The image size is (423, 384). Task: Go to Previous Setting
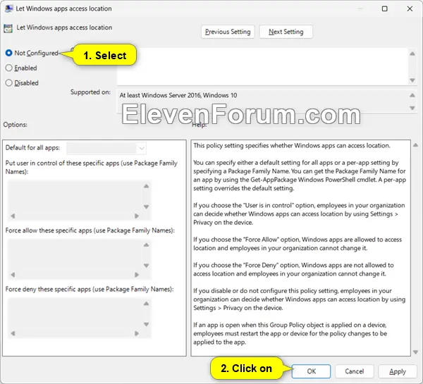(x=228, y=32)
